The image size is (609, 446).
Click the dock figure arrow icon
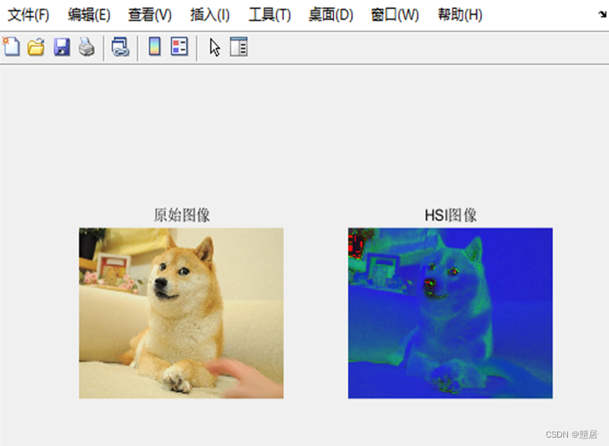[602, 14]
